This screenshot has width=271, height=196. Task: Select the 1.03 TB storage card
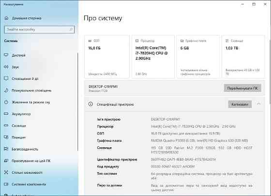[243, 57]
